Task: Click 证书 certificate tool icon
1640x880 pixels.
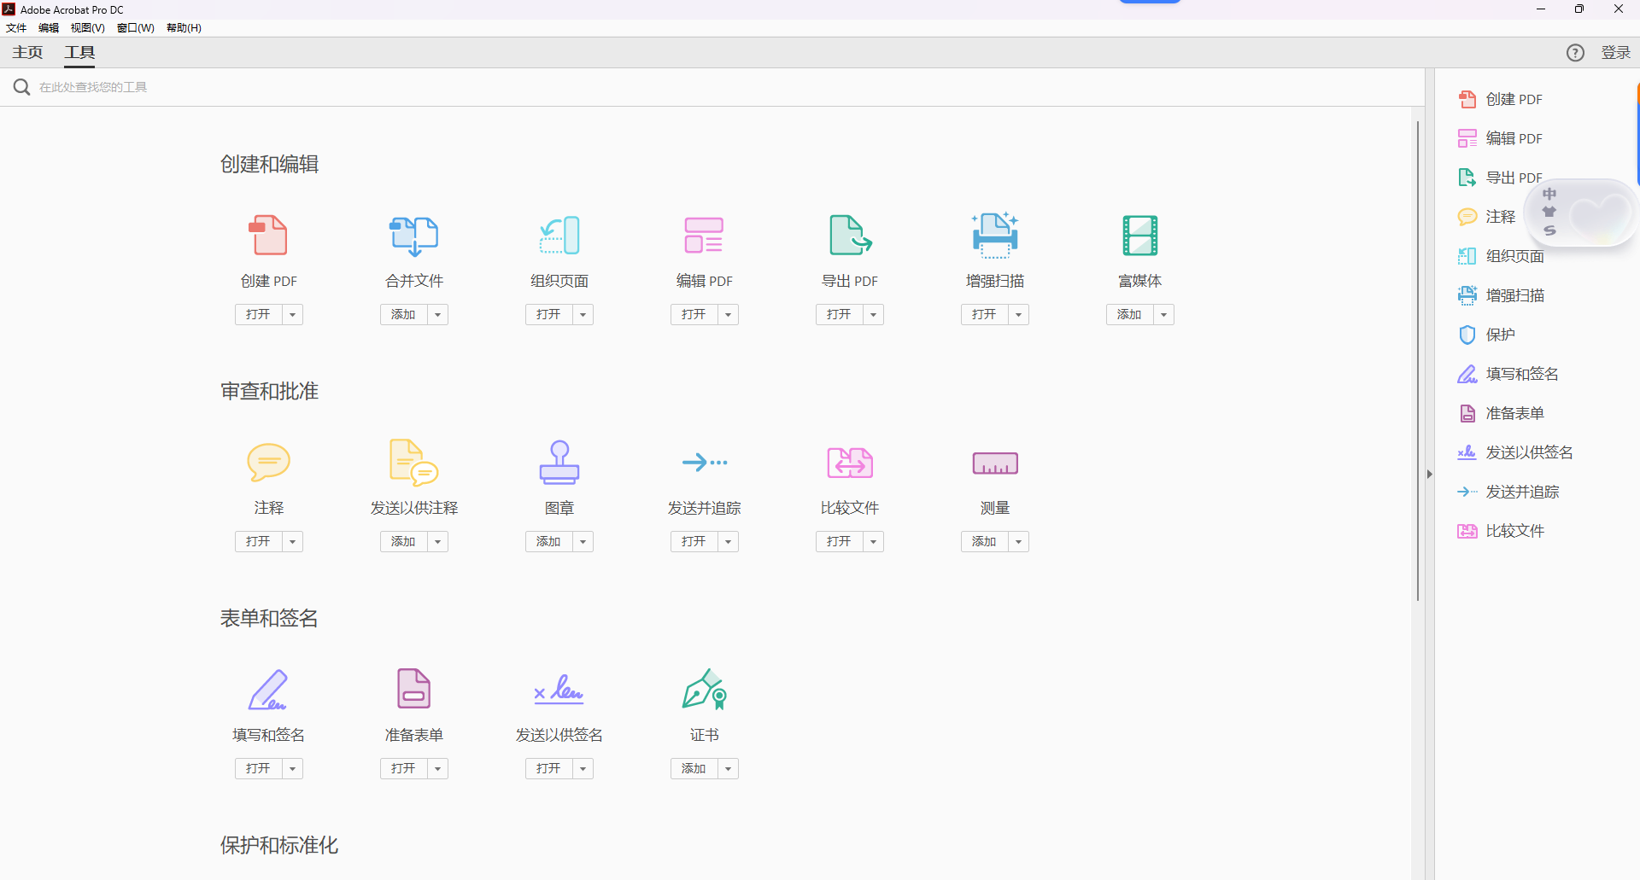Action: [704, 689]
